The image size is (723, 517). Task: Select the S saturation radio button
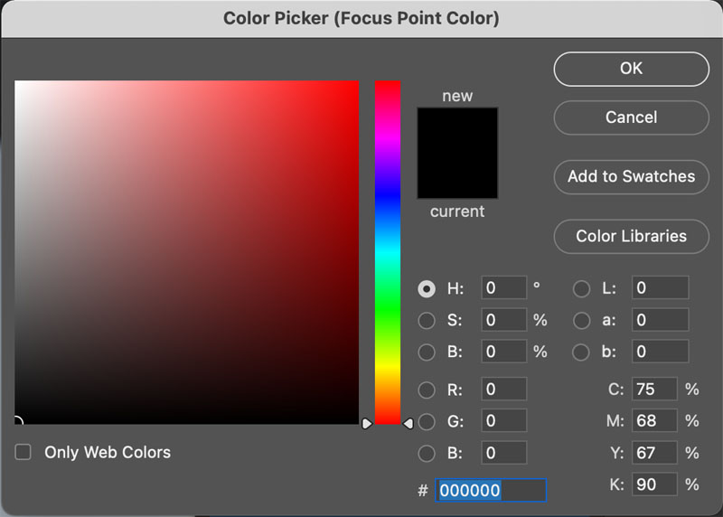(427, 320)
